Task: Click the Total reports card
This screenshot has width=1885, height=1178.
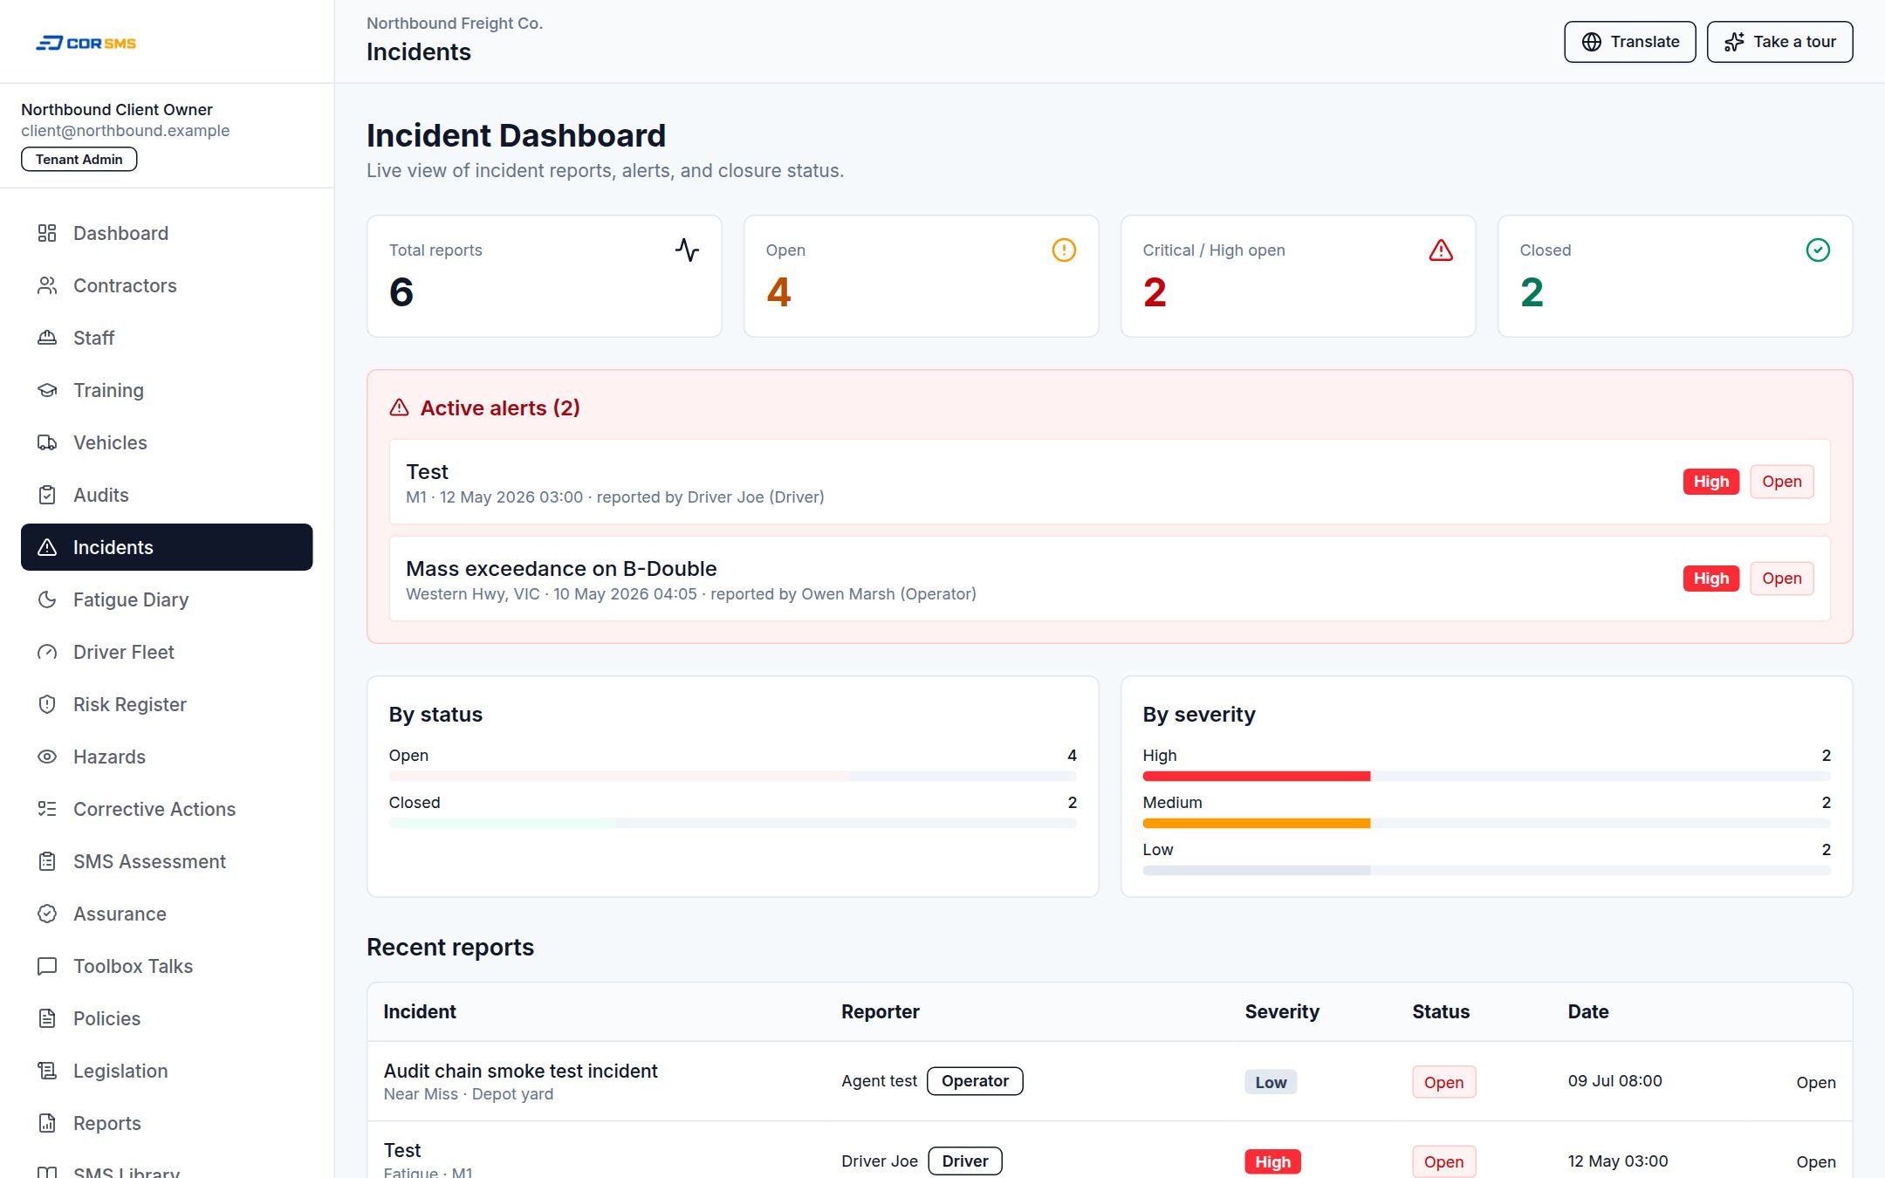Action: click(544, 276)
